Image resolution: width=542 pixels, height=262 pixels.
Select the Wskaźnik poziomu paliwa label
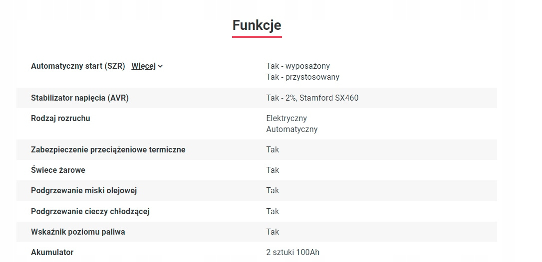pos(78,232)
